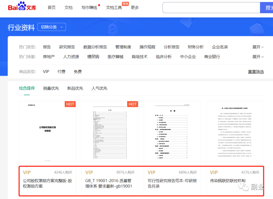Click the 8976人购买 purchase count

[x=126, y=172]
